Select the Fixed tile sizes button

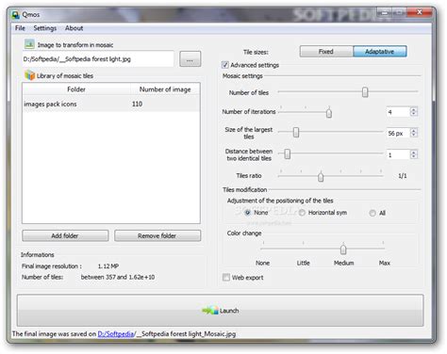point(326,51)
